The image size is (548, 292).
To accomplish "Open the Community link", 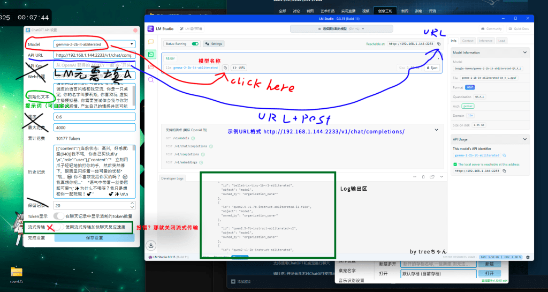I will [x=491, y=29].
